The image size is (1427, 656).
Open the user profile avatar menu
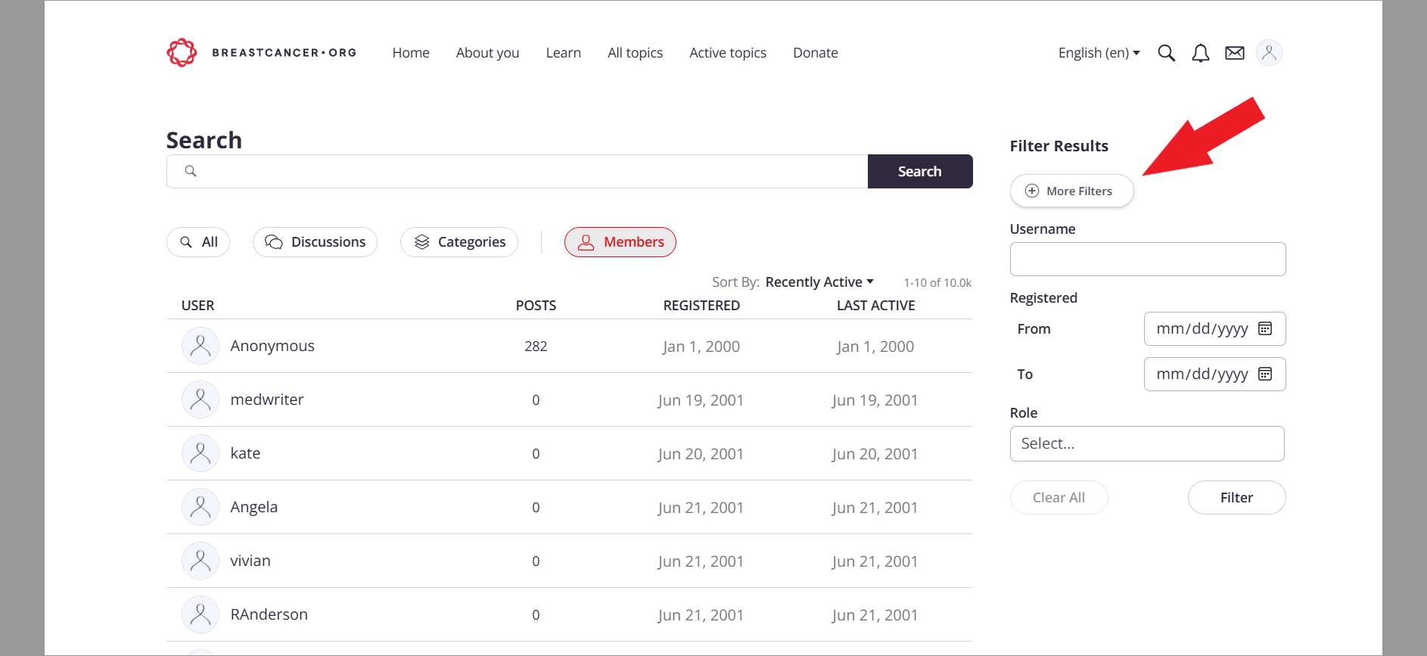(x=1269, y=52)
